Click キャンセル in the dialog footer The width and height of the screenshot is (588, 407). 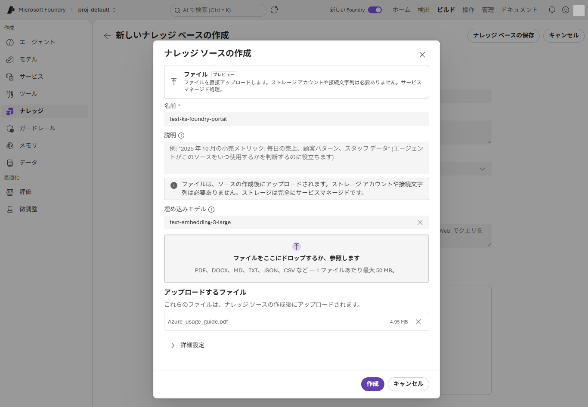[x=409, y=384]
